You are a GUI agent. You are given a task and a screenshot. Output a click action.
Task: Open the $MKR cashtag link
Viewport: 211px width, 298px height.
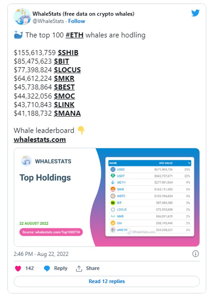tap(64, 79)
